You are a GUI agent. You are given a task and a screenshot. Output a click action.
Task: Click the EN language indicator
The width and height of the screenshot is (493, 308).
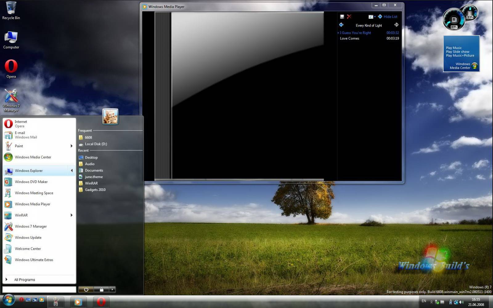424,301
